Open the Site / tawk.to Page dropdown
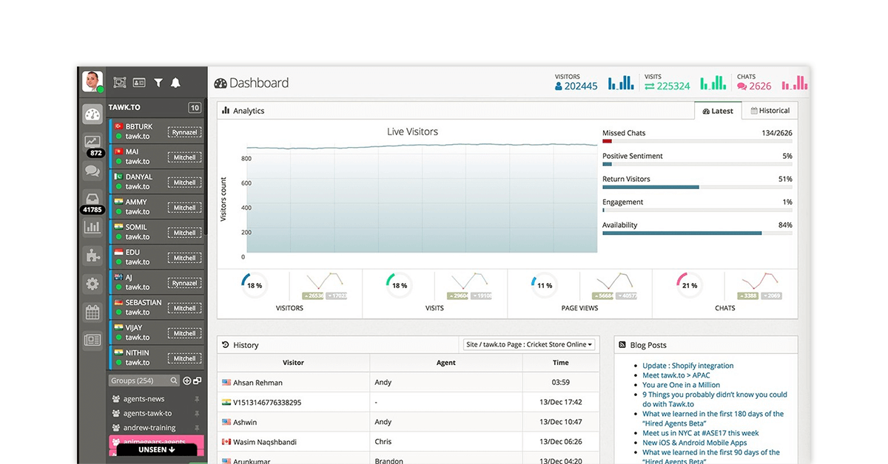This screenshot has height=464, width=888. (529, 344)
